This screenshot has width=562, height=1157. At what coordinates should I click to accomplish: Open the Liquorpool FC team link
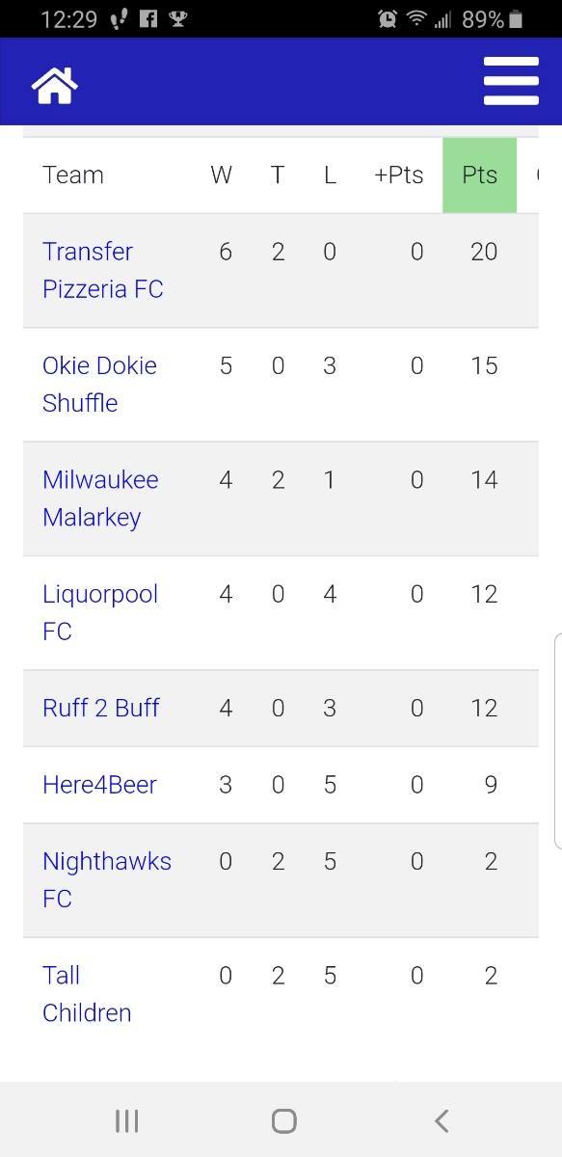click(100, 612)
